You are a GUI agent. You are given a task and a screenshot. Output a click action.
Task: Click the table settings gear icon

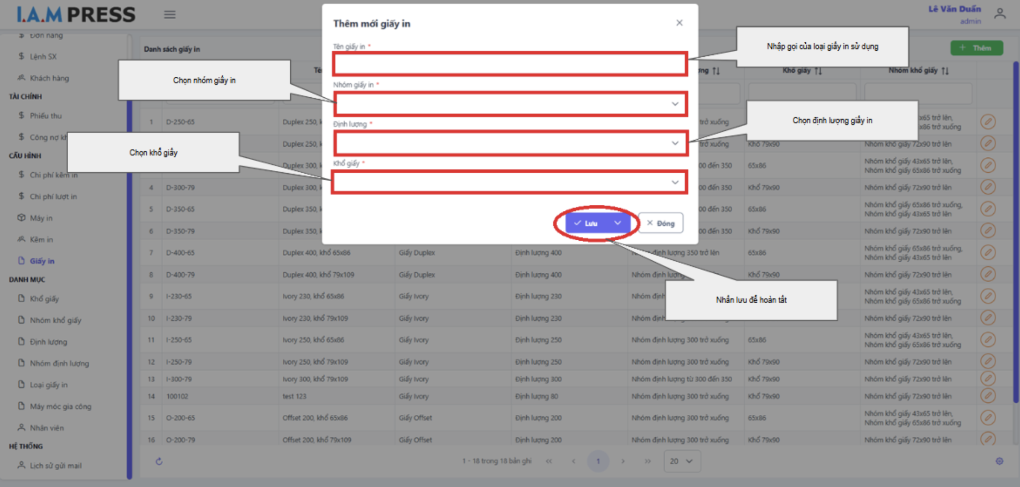coord(999,461)
